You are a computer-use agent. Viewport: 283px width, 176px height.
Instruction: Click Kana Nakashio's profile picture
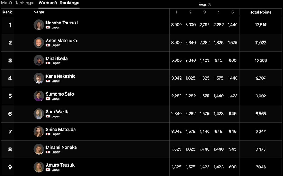(x=39, y=78)
